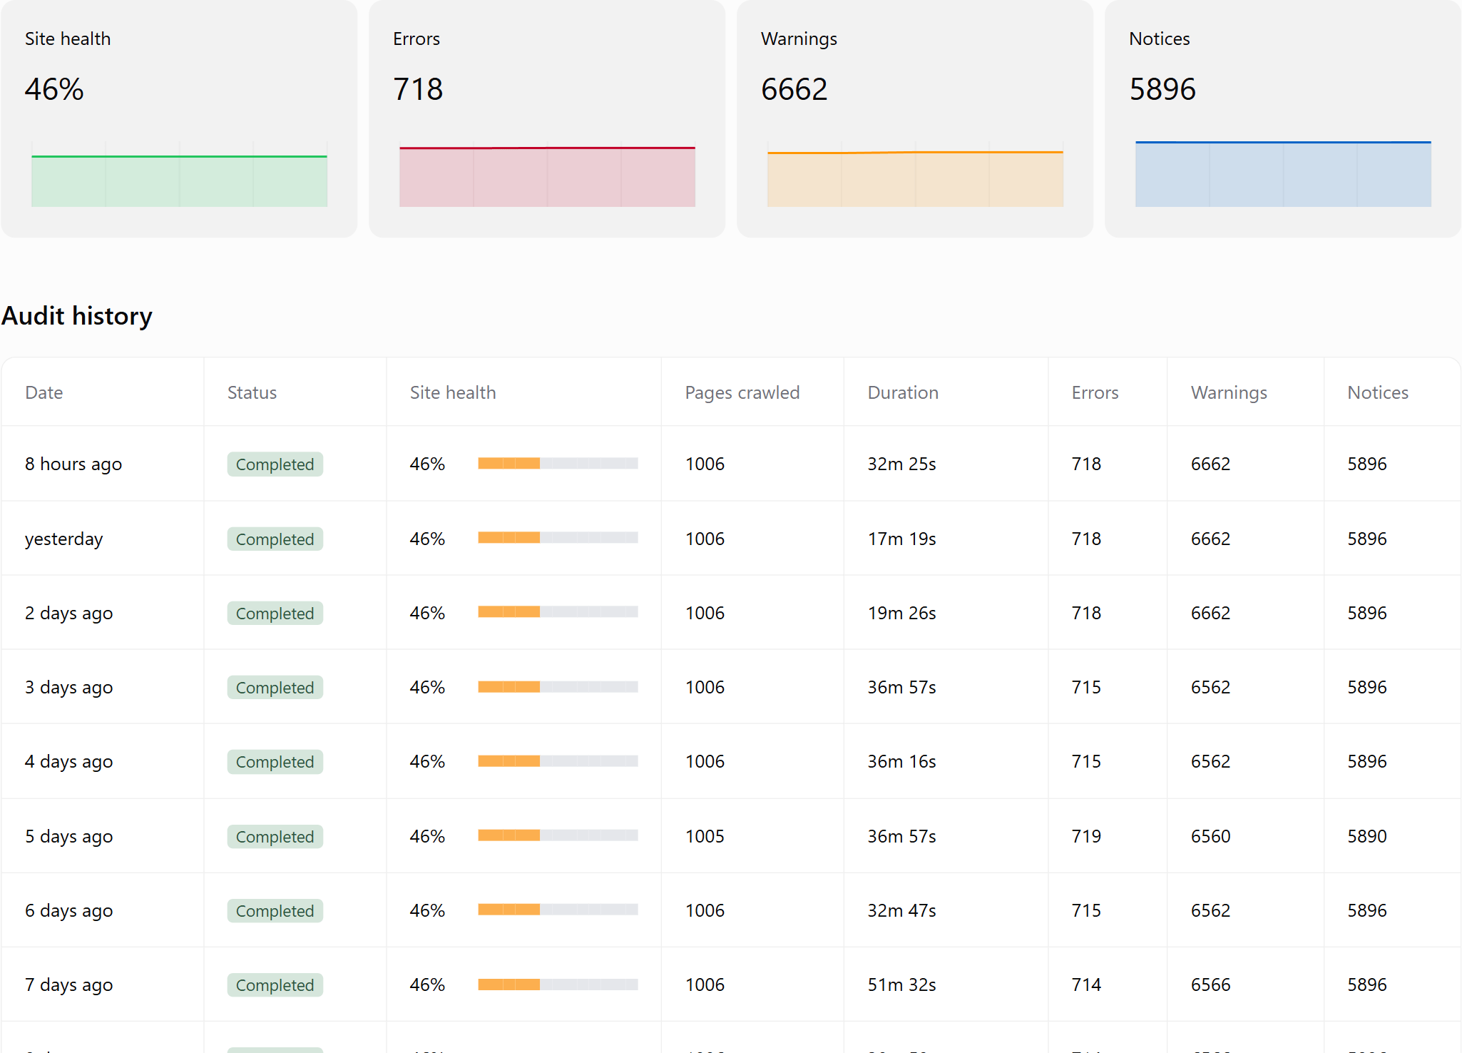
Task: Click notices value '5890'
Action: pos(1367,836)
